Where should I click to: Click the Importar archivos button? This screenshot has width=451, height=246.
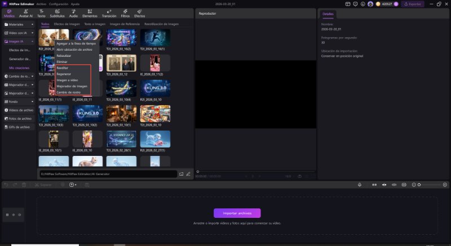[x=237, y=213]
